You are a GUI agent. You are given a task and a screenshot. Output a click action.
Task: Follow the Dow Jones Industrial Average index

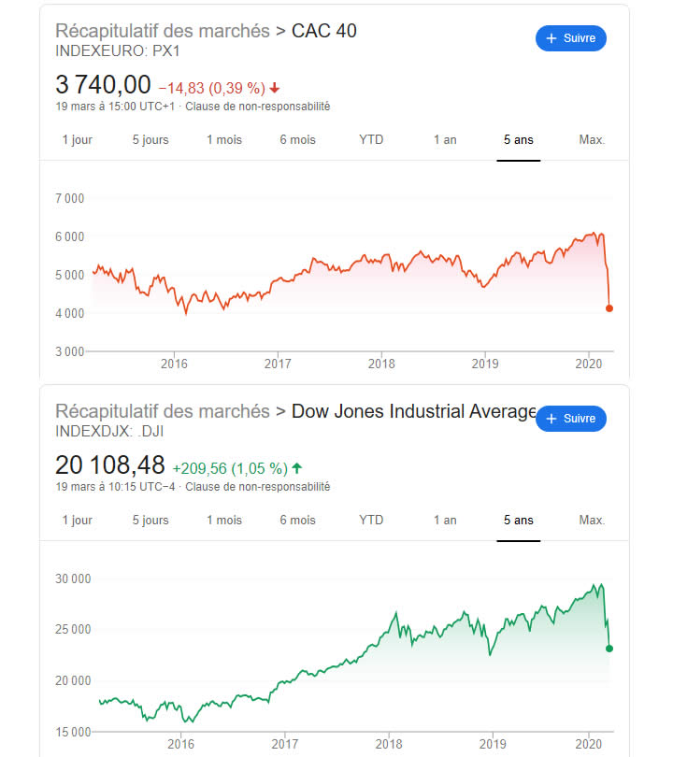coord(571,419)
